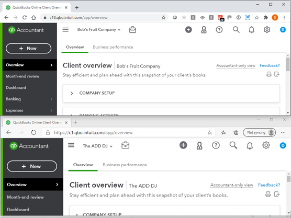Click Edge address bar showing c1.qbo.intuit.com
Screen dimensions: 291x218
[128, 133]
